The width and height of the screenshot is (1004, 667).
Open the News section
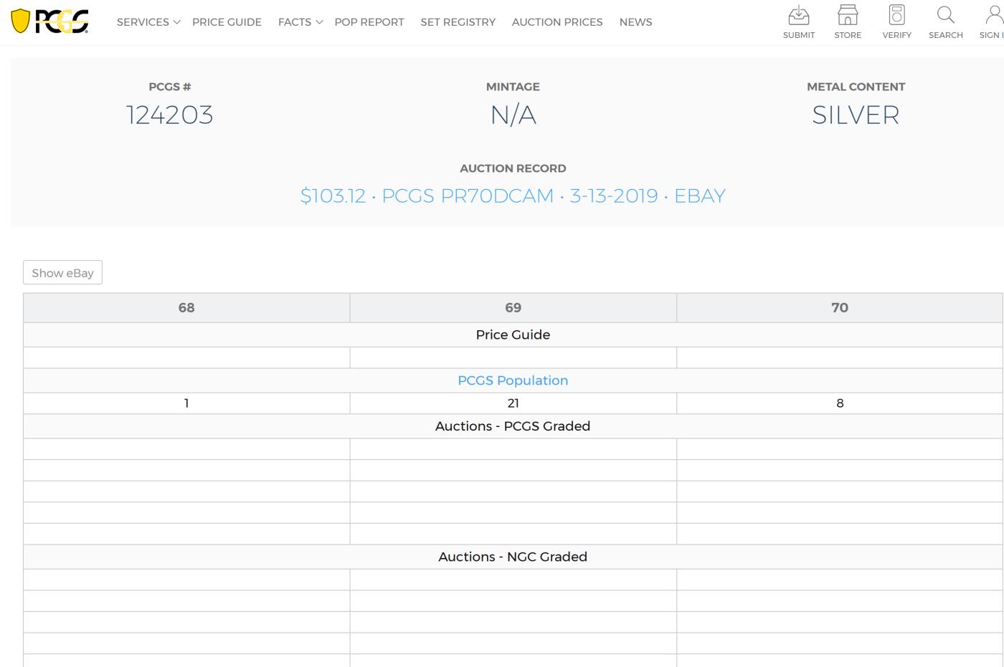pyautogui.click(x=635, y=22)
